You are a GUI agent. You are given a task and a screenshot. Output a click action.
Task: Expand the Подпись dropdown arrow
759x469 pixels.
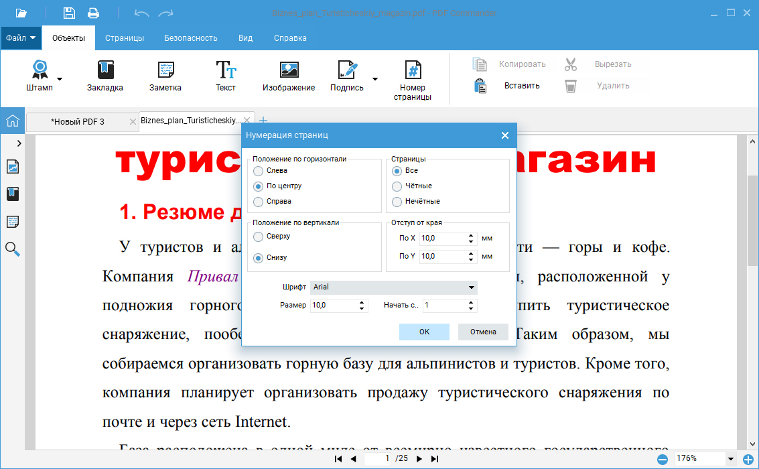coord(375,79)
